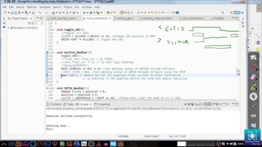
Task: Toggle the fold marker at line 135
Action: click(54, 53)
